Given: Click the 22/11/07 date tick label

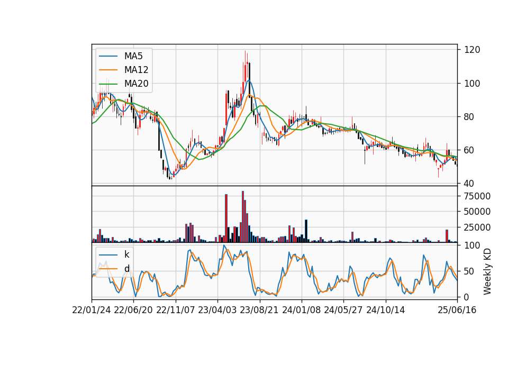Looking at the screenshot, I should coord(176,311).
